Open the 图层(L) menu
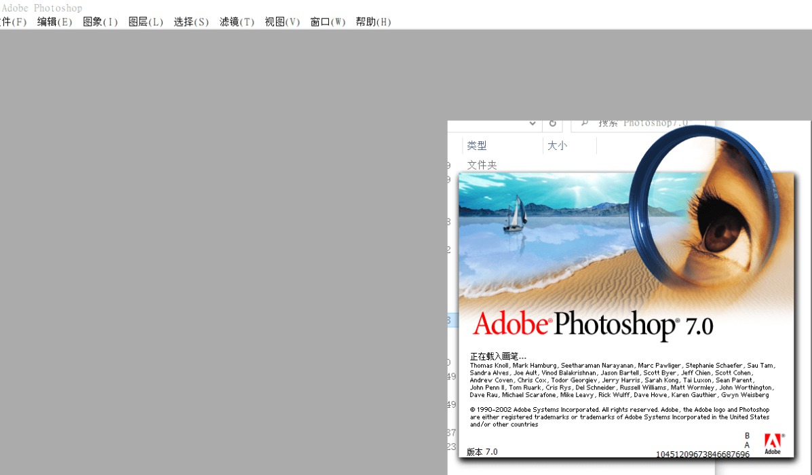 coord(146,22)
